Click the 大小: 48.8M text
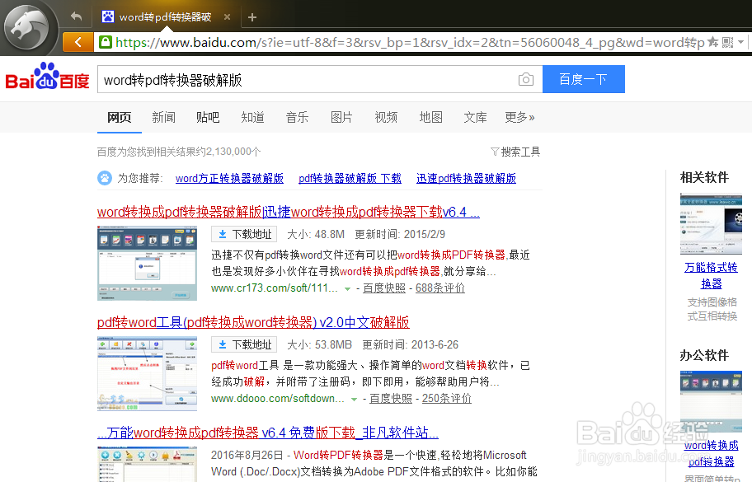 pos(316,234)
